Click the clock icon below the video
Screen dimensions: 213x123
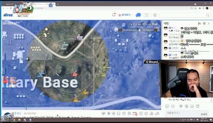(x=141, y=113)
